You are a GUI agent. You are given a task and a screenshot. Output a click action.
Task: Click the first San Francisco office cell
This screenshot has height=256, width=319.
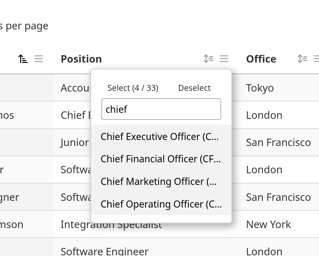278,142
